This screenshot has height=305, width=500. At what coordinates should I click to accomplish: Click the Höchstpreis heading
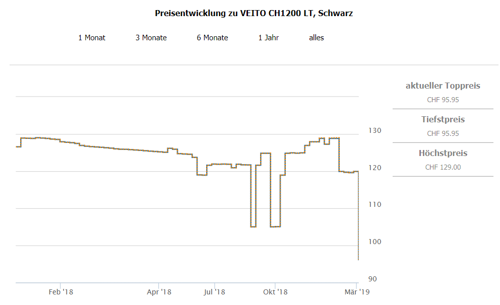point(443,153)
